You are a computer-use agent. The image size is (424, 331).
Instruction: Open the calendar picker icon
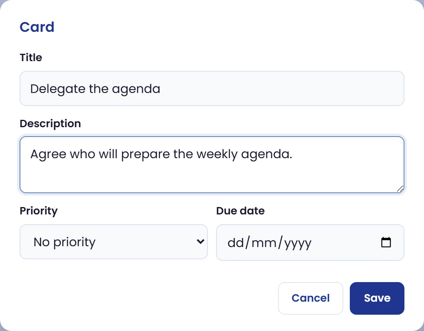(386, 242)
